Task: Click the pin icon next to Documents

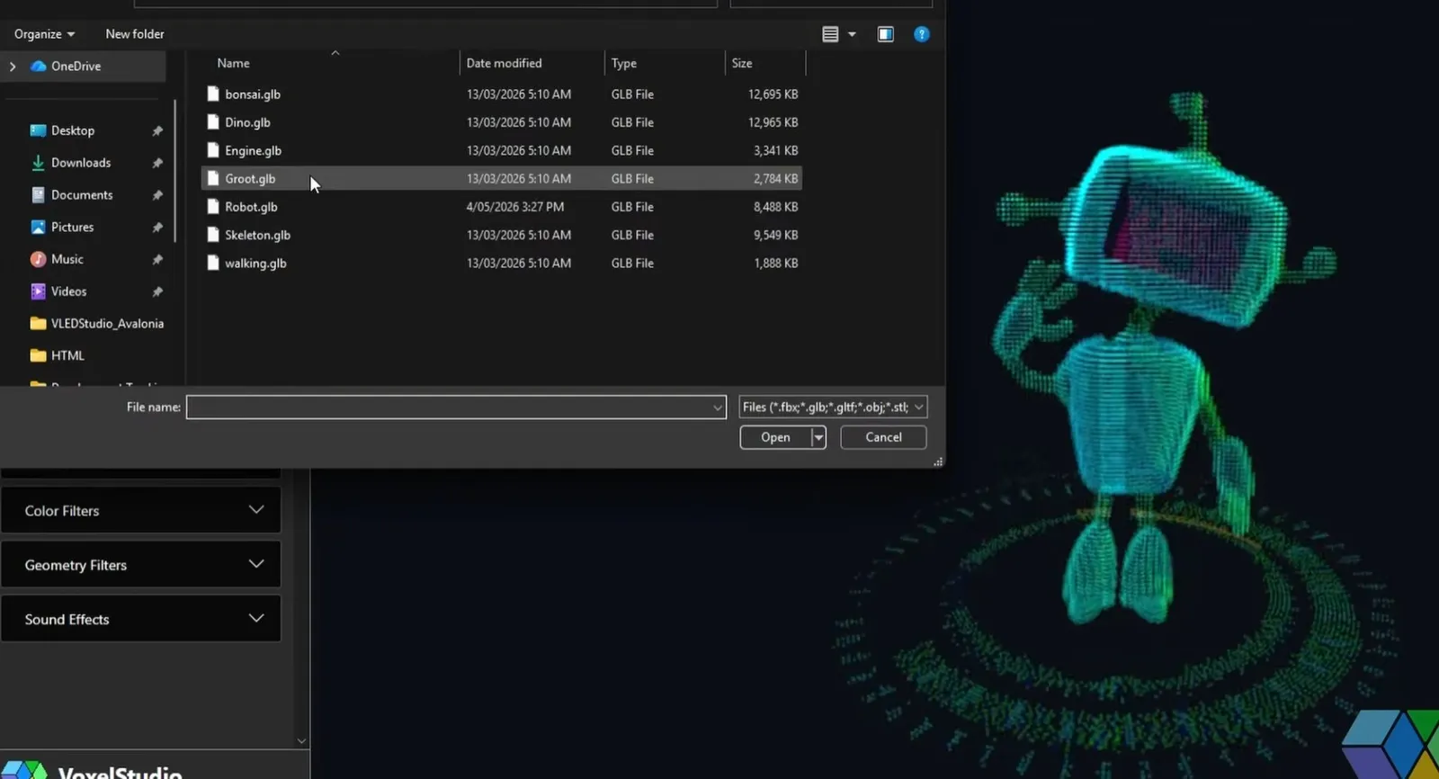Action: click(157, 195)
